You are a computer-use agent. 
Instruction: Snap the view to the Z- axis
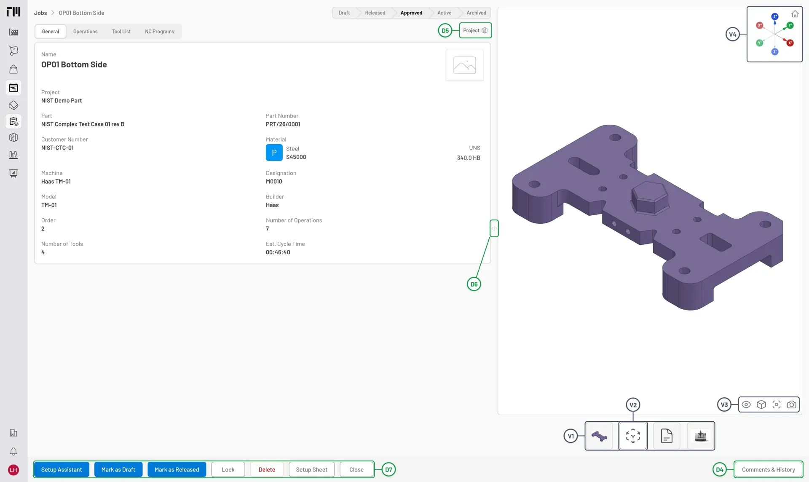click(775, 52)
